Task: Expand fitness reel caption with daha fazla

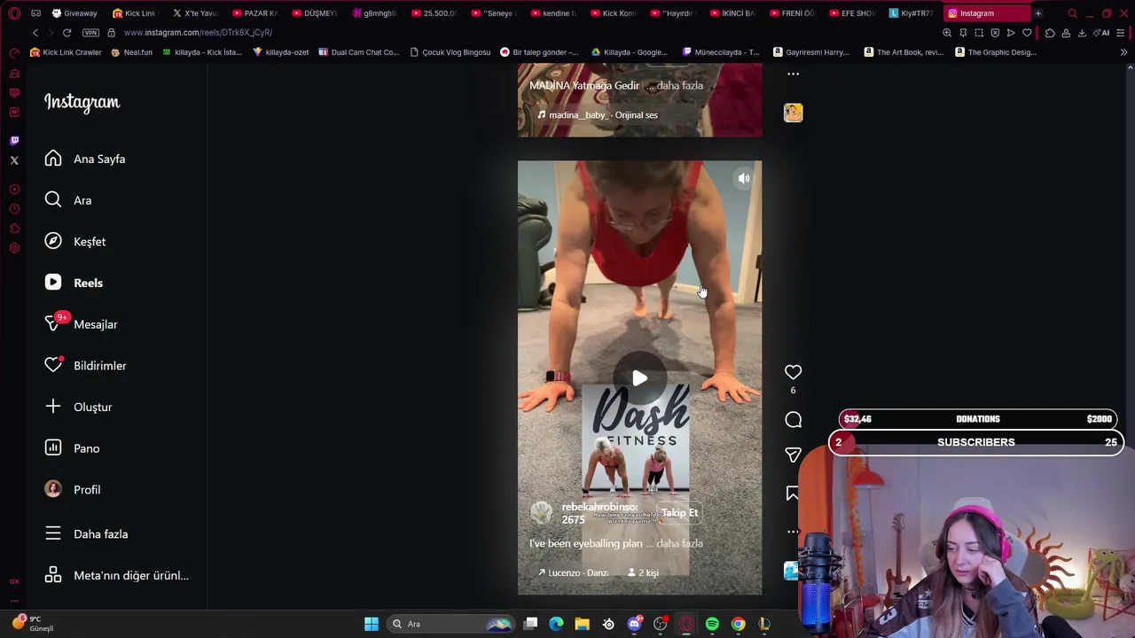Action: click(x=679, y=543)
